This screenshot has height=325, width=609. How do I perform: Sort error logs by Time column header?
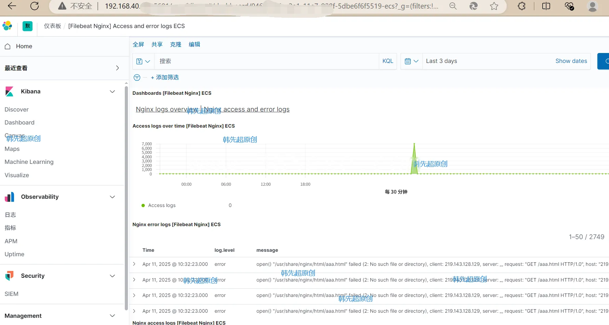pos(148,250)
